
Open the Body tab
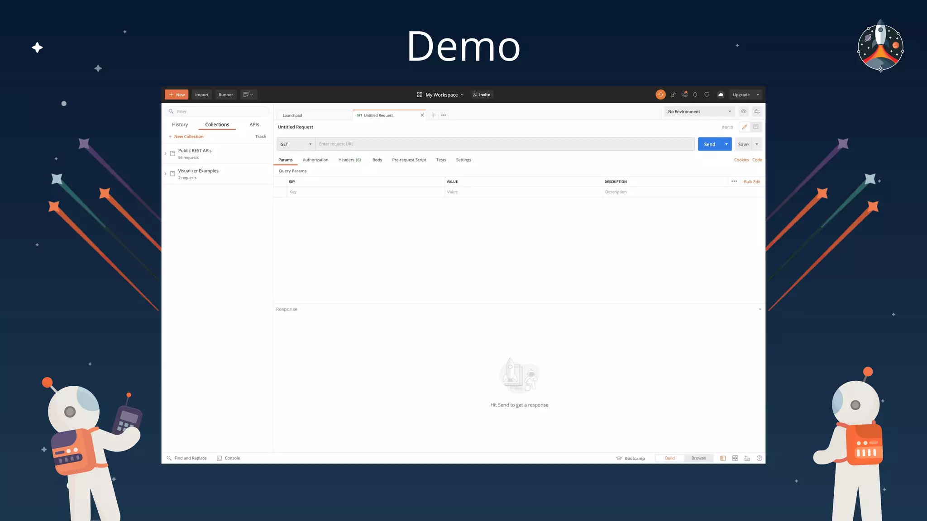tap(377, 160)
